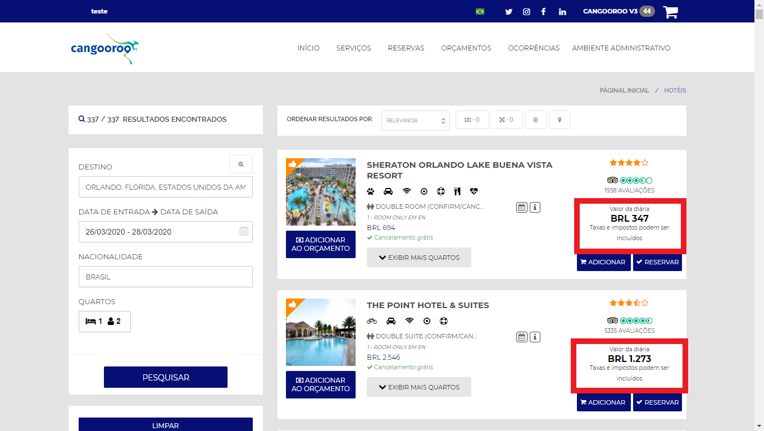This screenshot has height=431, width=764.
Task: Click Sheraton Wi-Fi amenity icon
Action: coord(407,191)
